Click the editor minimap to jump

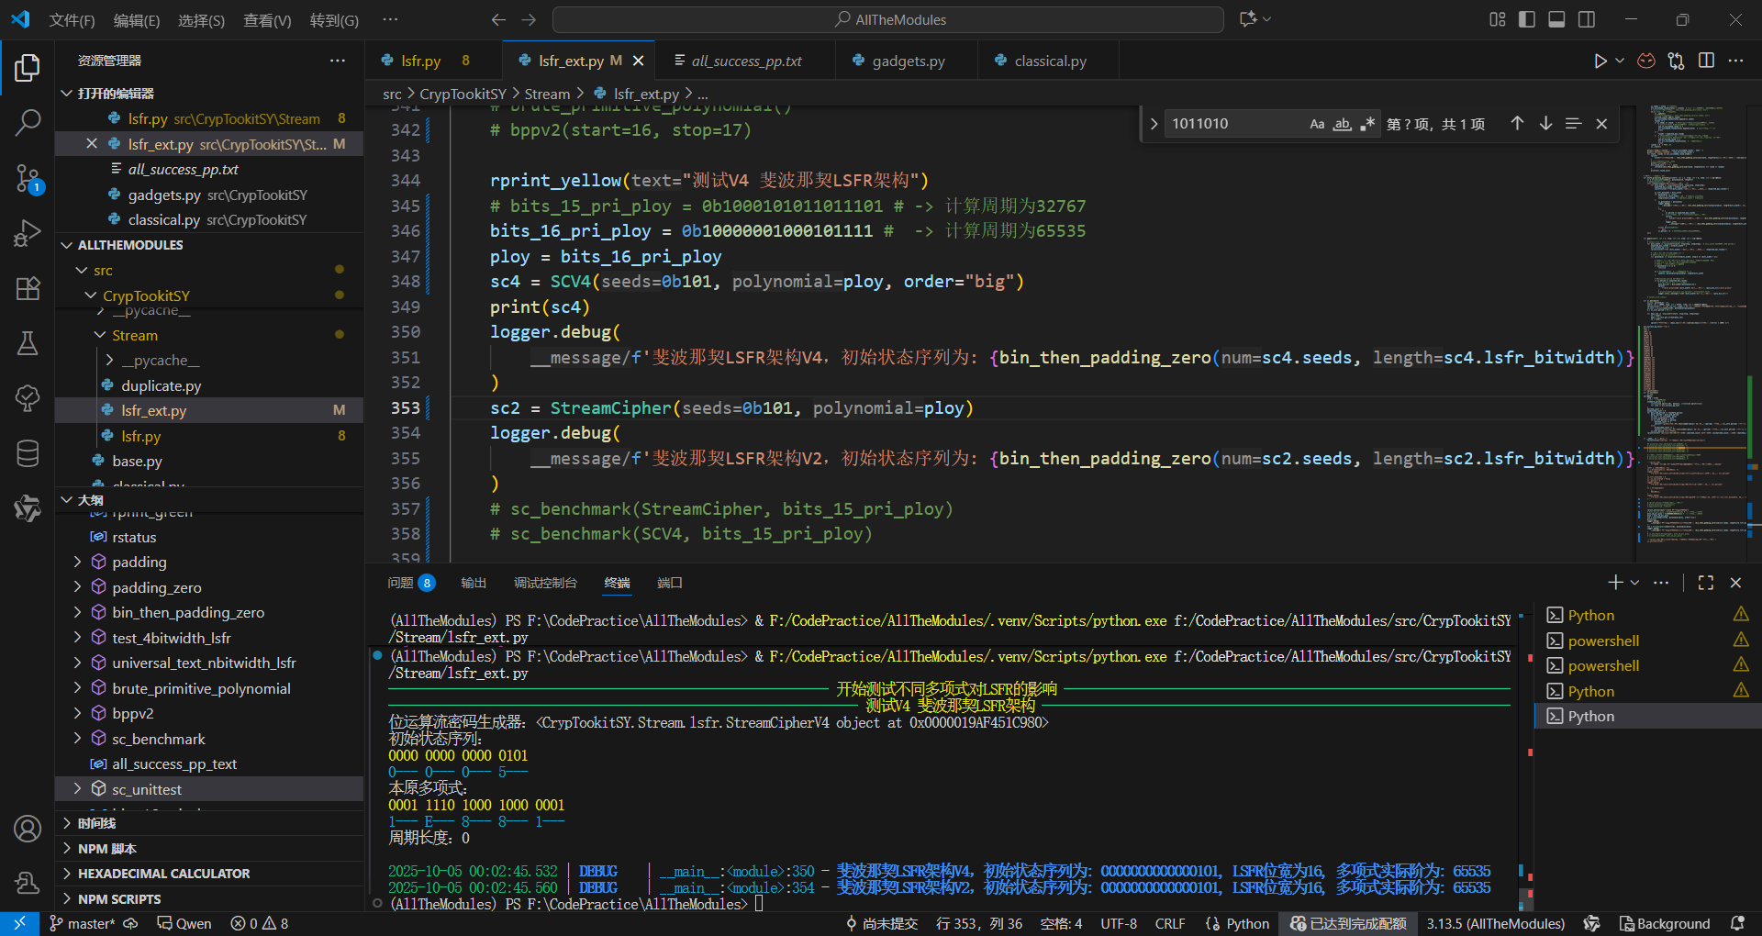(1689, 275)
